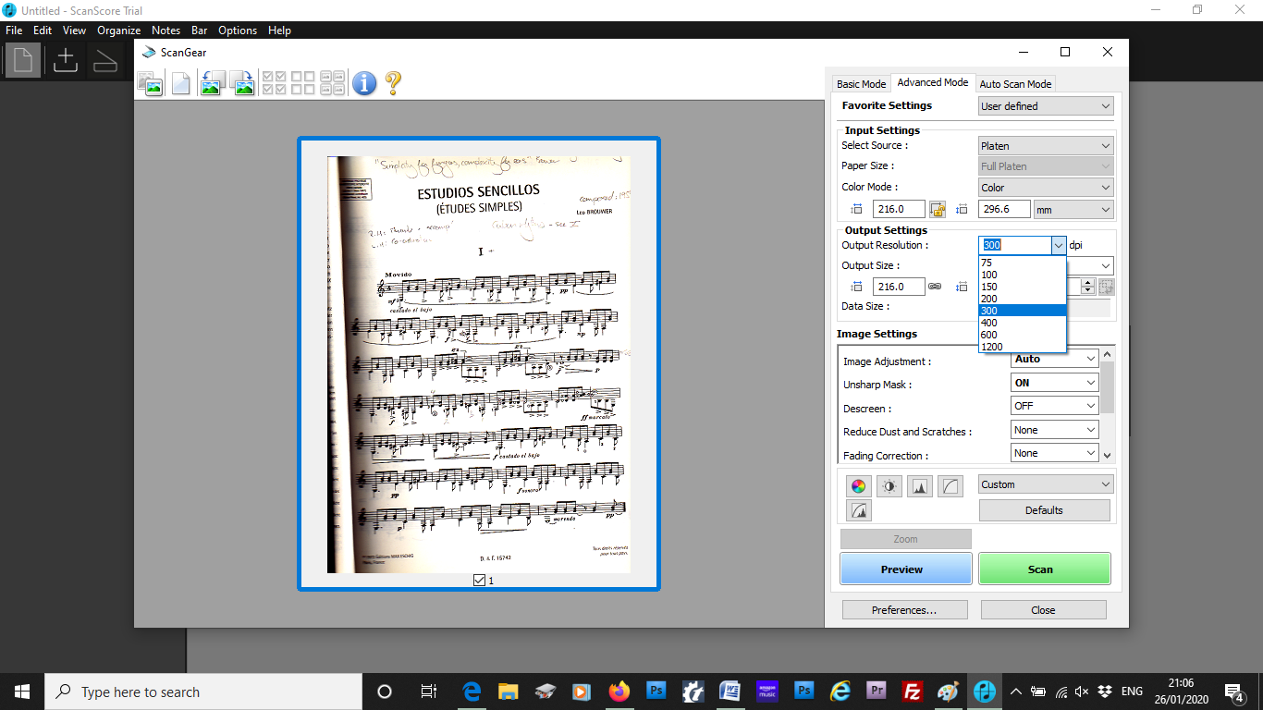Switch to the Auto Scan Mode tab

tap(1015, 84)
